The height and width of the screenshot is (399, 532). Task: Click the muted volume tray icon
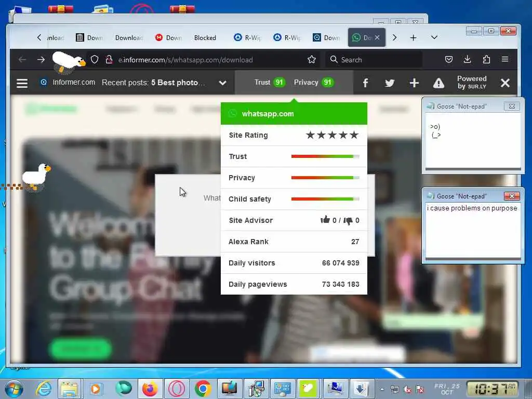[x=407, y=390]
